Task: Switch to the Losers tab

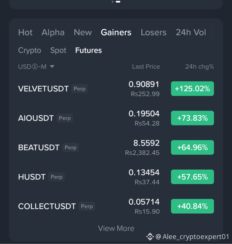Action: click(154, 32)
